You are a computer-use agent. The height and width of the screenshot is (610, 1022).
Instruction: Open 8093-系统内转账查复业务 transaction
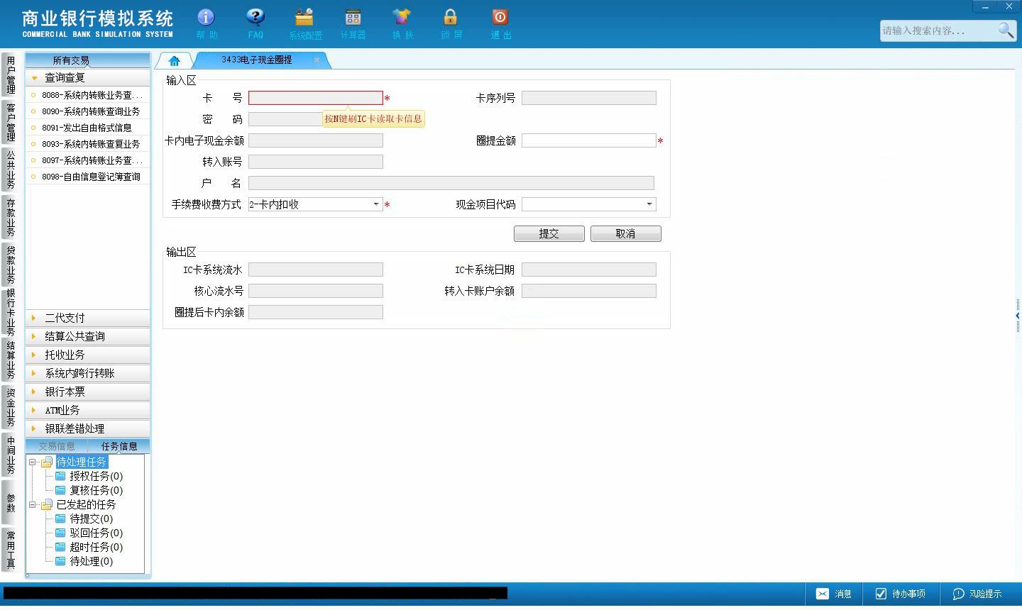(88, 144)
